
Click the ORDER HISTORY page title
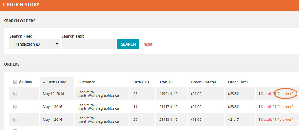21,5
